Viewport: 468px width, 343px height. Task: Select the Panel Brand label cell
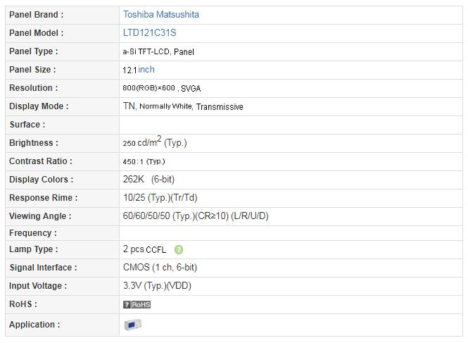(62, 15)
